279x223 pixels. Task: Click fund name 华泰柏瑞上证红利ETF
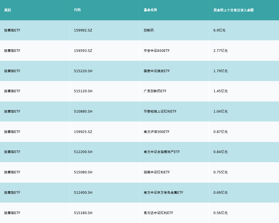[x=160, y=111]
